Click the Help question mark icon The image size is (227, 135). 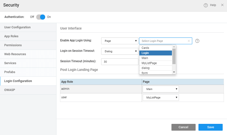206,5
